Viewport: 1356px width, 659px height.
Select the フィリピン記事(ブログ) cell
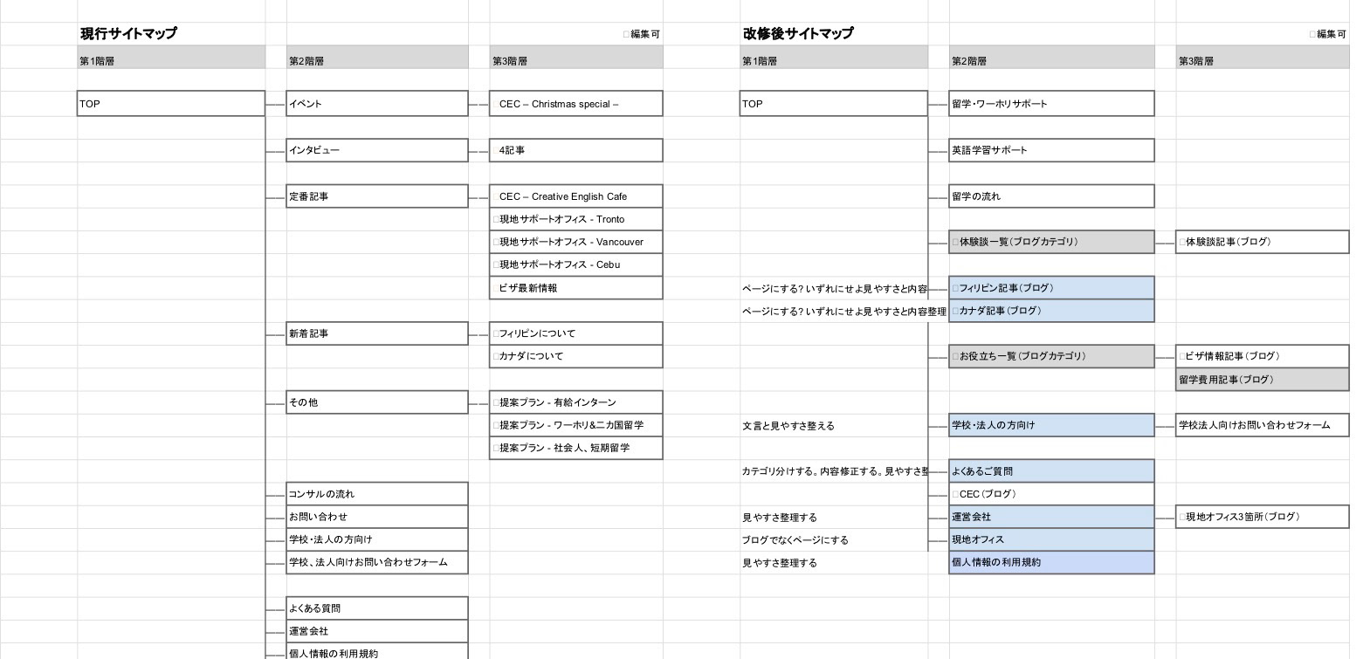tap(1051, 288)
